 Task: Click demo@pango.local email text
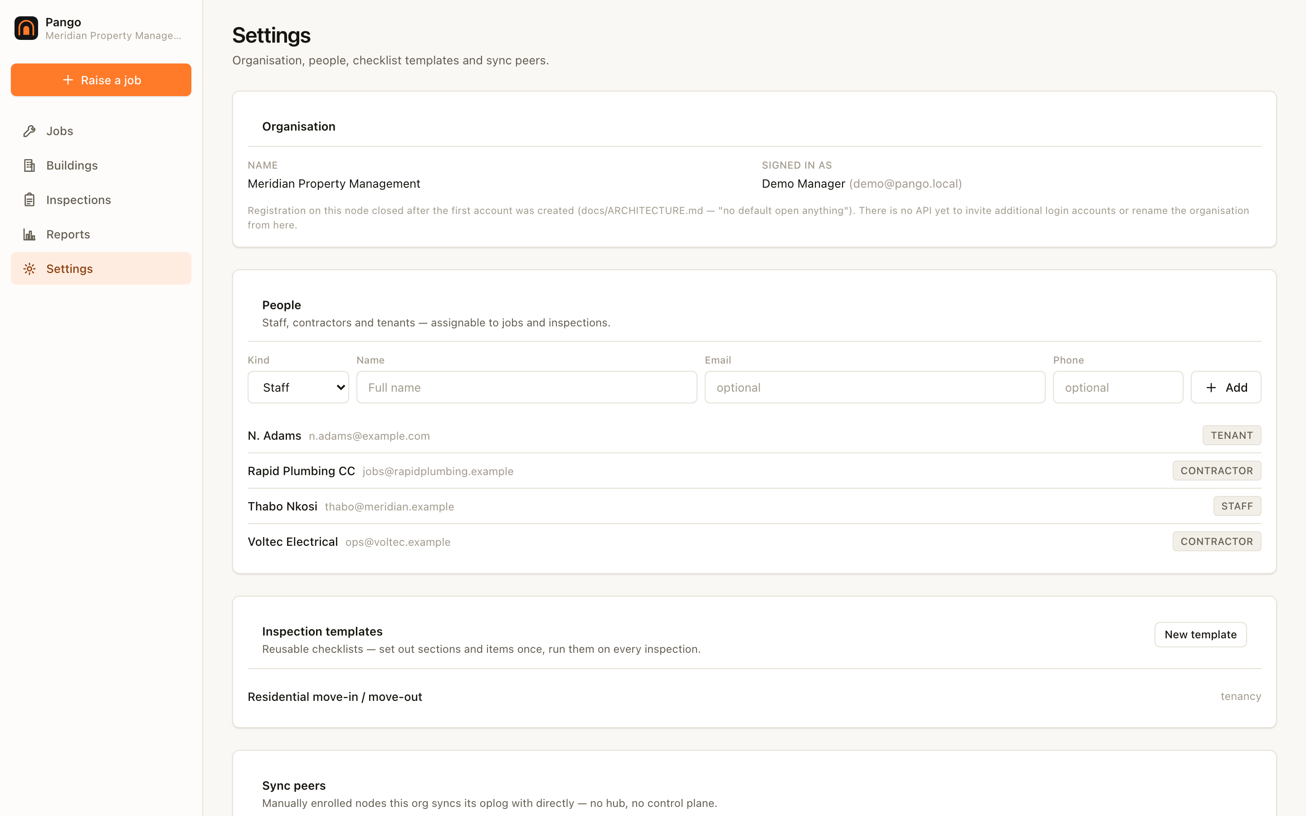[906, 184]
